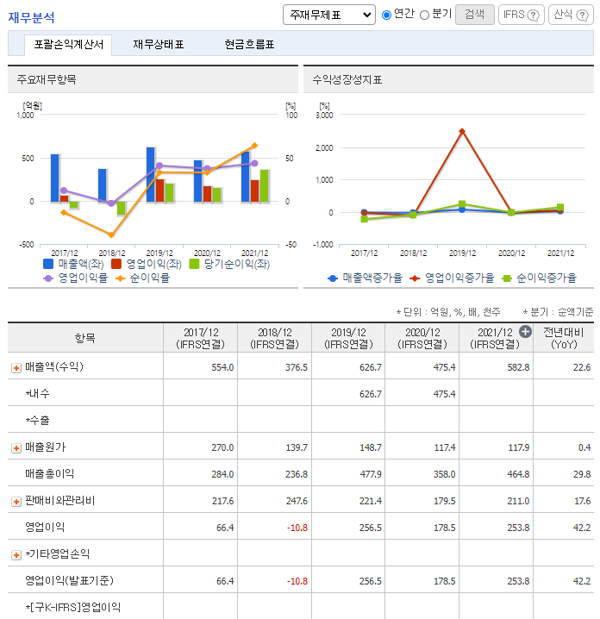Select the 연간 radio button
Viewport: 600px width, 619px height.
pyautogui.click(x=386, y=15)
